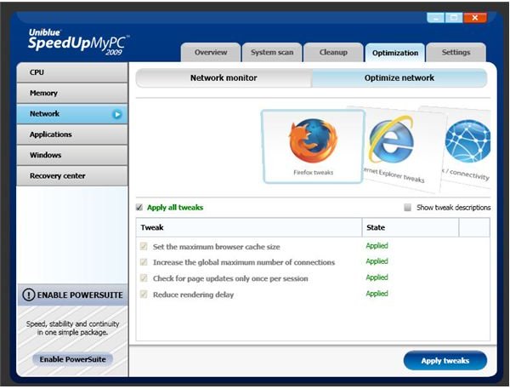Toggle the maximum browser cache size checkbox

[144, 246]
